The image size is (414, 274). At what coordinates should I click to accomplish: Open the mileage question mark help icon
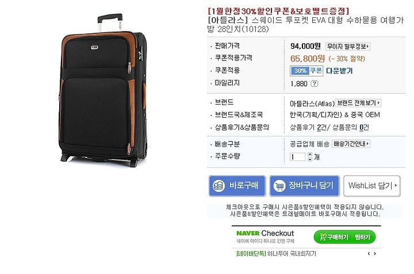(314, 84)
